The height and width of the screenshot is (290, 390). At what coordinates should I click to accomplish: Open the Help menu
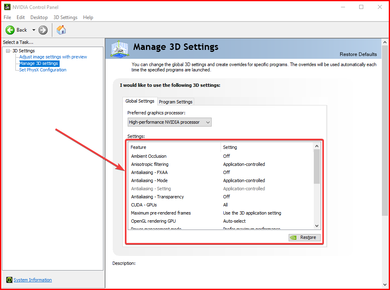88,17
